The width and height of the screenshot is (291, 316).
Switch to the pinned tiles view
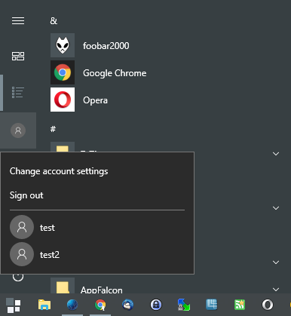(x=18, y=56)
